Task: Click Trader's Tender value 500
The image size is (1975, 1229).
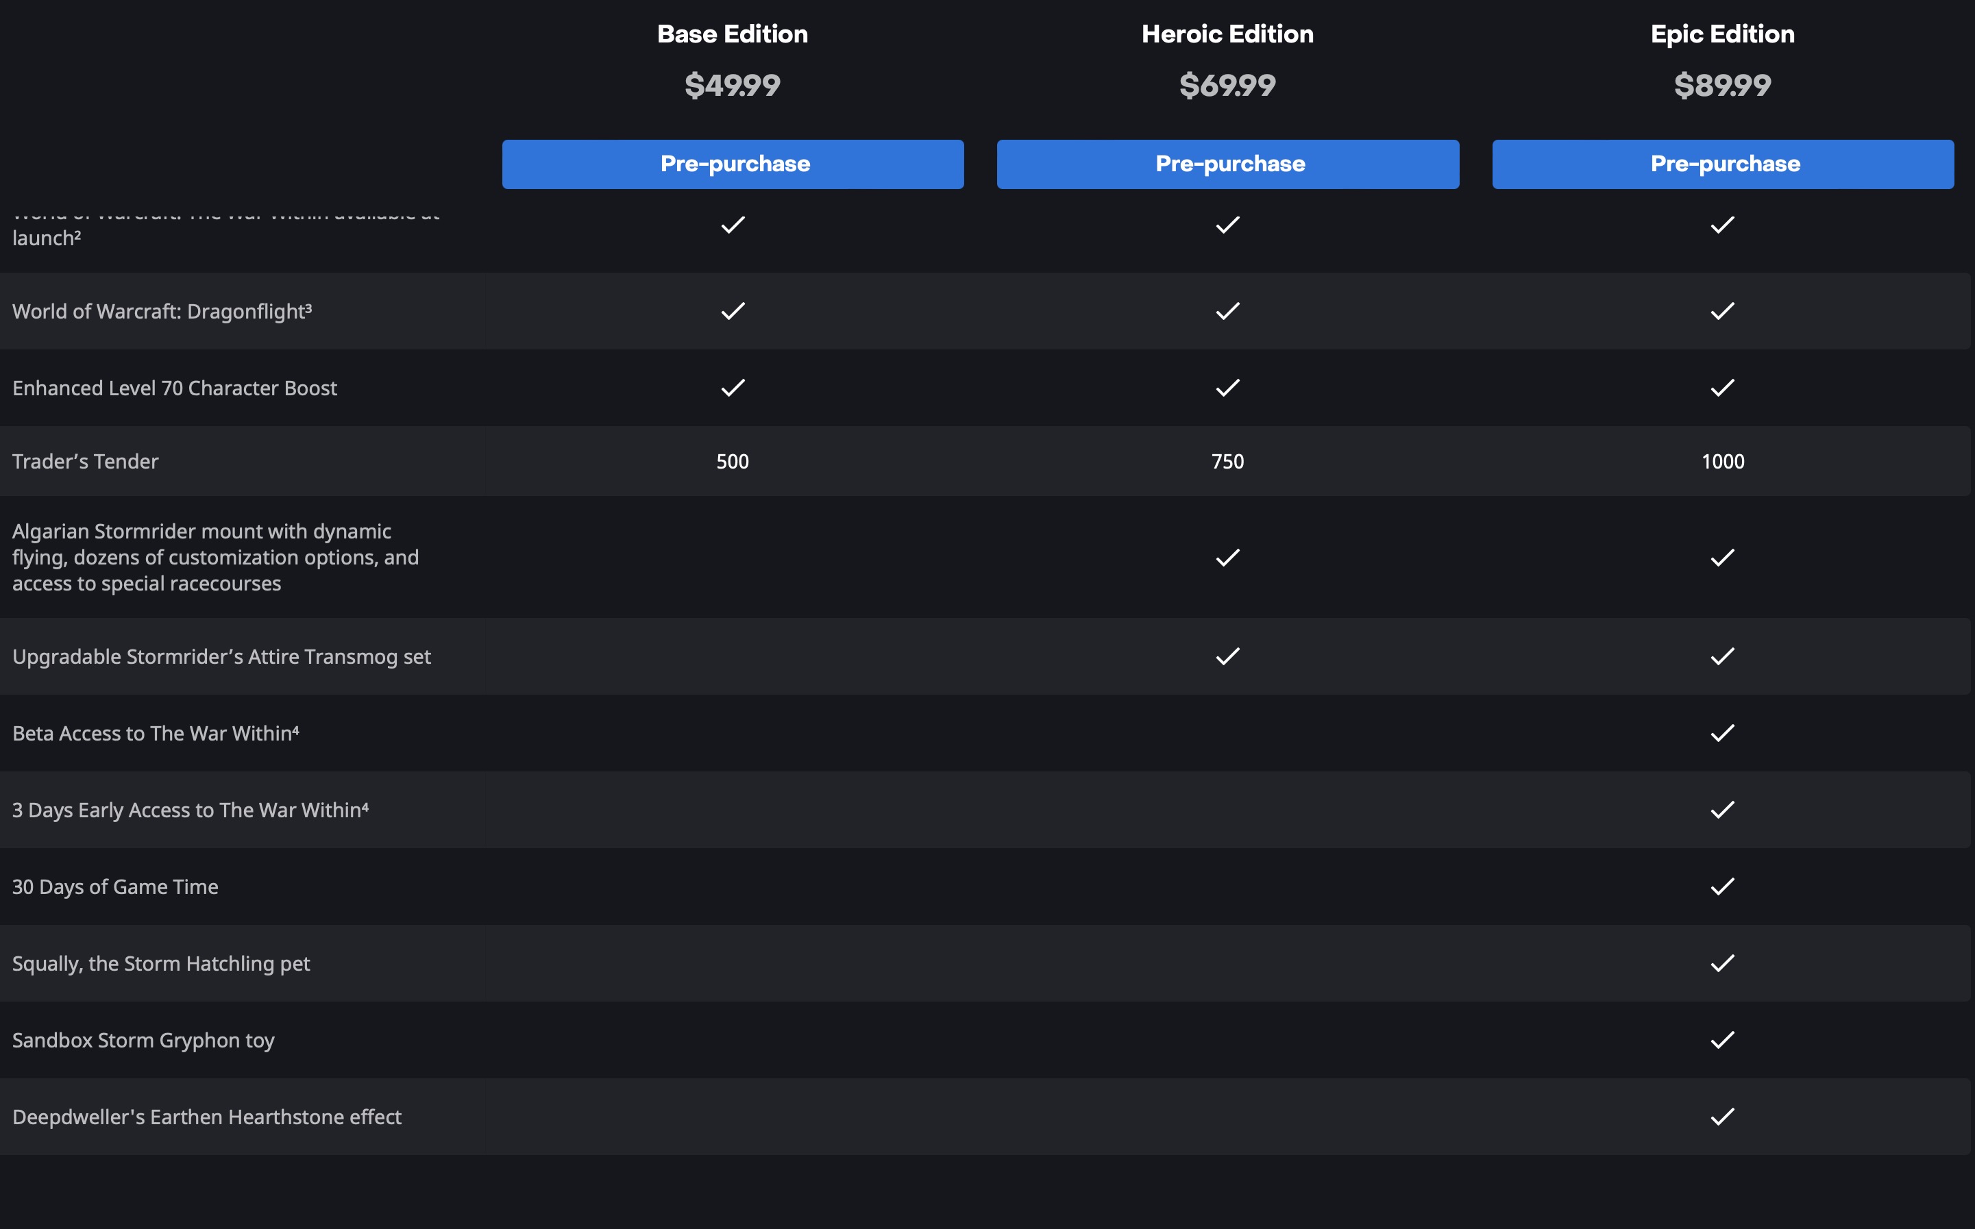Action: click(733, 462)
